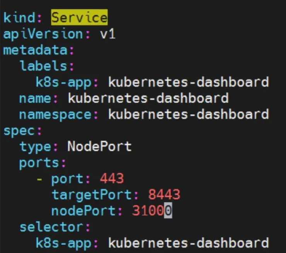Click the v1 value after apiVersion
Image resolution: width=286 pixels, height=253 pixels.
[x=108, y=34]
